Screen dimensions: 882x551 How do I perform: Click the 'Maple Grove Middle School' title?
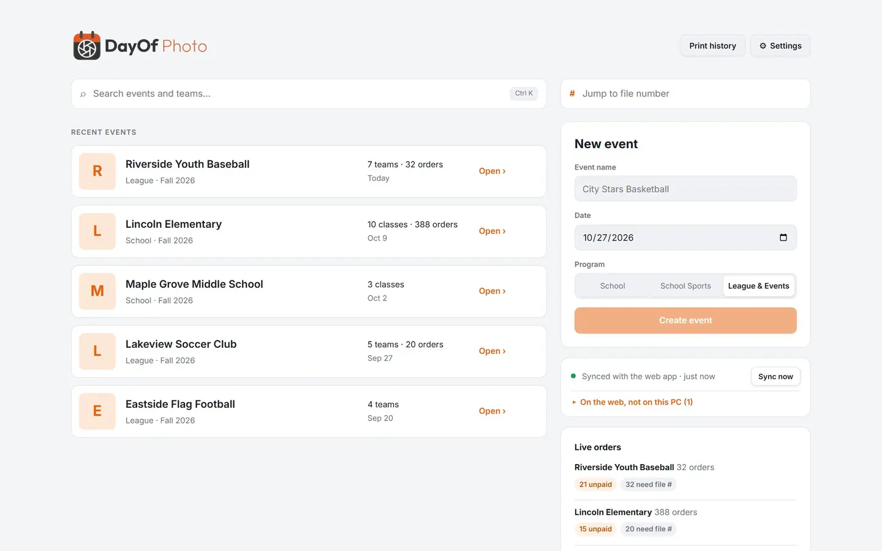(194, 284)
